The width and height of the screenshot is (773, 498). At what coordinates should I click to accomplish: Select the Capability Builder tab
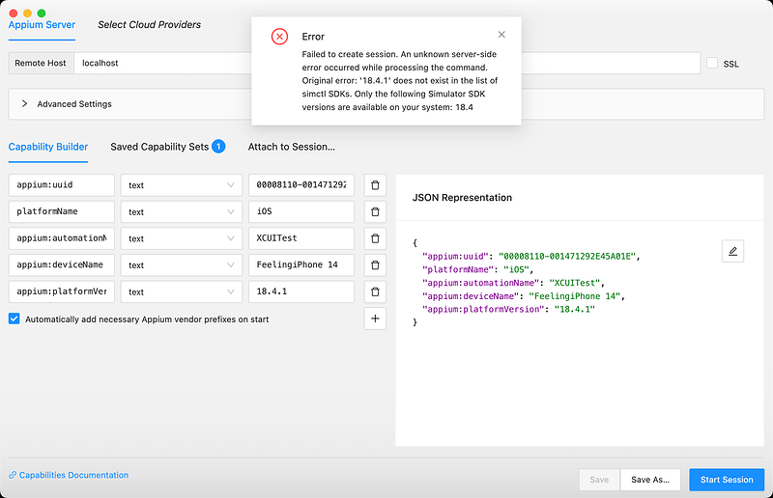[x=48, y=147]
